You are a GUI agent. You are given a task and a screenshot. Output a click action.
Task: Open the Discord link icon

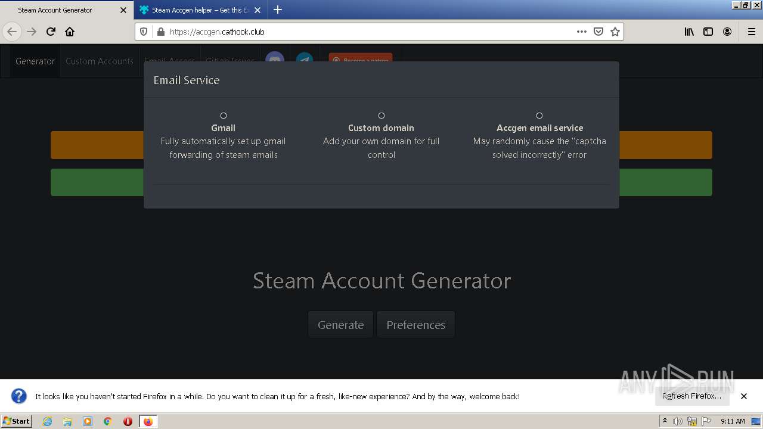274,60
